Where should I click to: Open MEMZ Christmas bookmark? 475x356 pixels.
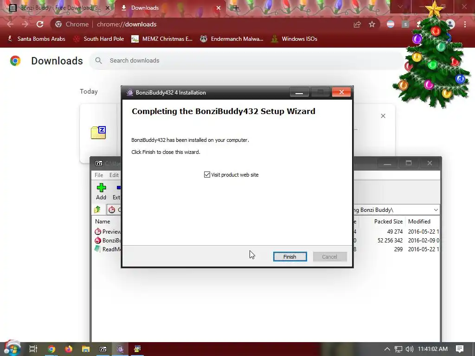(x=162, y=39)
